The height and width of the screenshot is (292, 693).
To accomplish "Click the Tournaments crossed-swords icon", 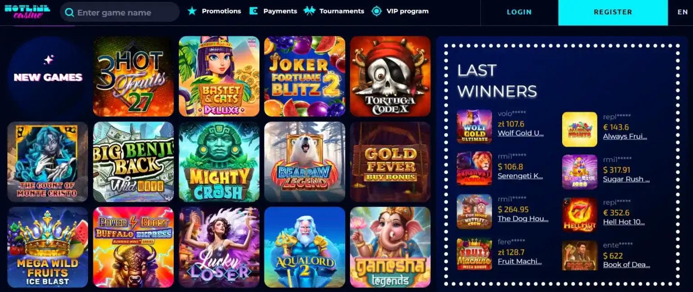I will pos(309,11).
